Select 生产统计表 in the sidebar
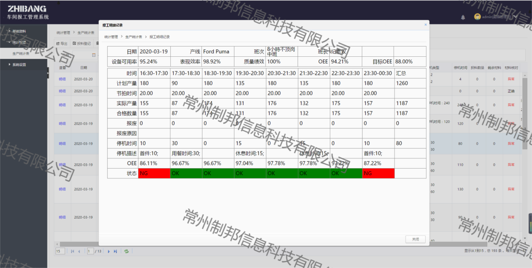Viewport: 532px width, 268px height. point(21,54)
